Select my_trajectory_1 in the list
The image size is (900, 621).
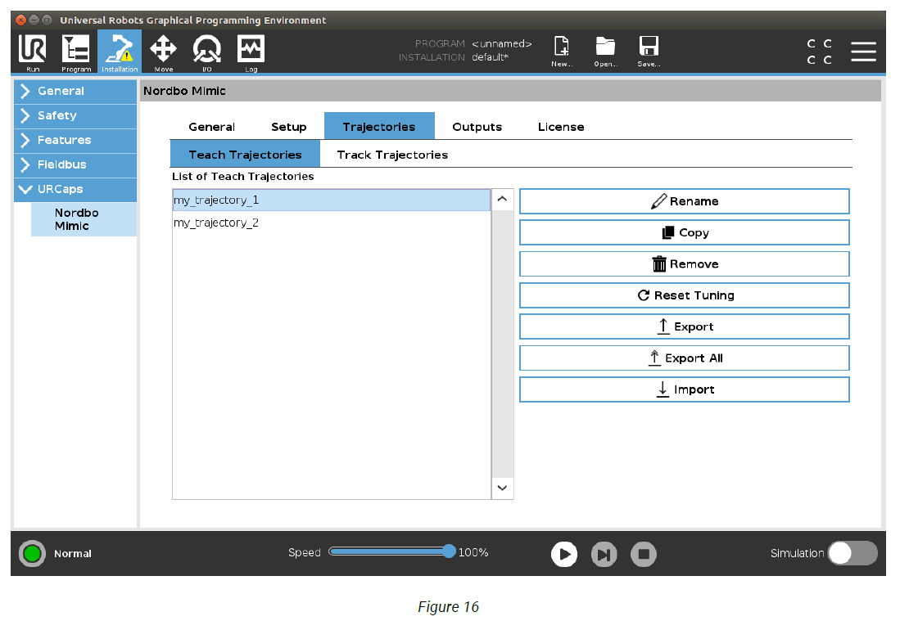point(331,200)
